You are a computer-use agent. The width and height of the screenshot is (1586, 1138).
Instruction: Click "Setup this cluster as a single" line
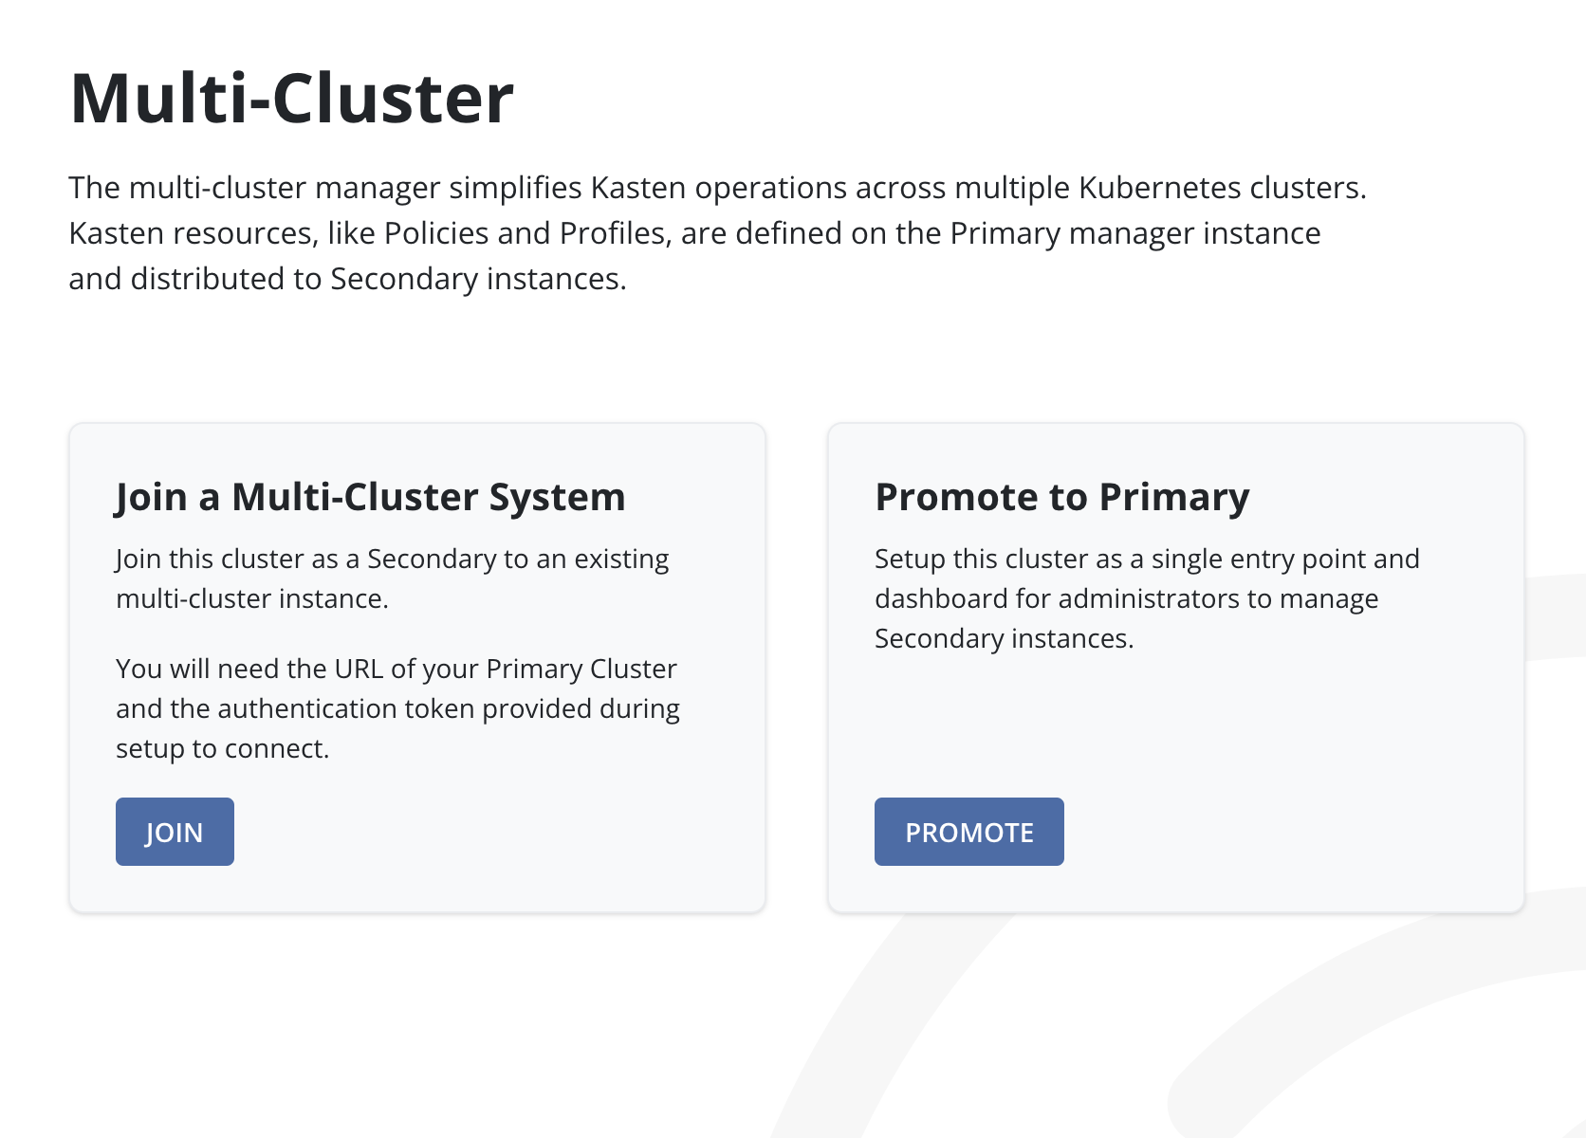(1147, 559)
